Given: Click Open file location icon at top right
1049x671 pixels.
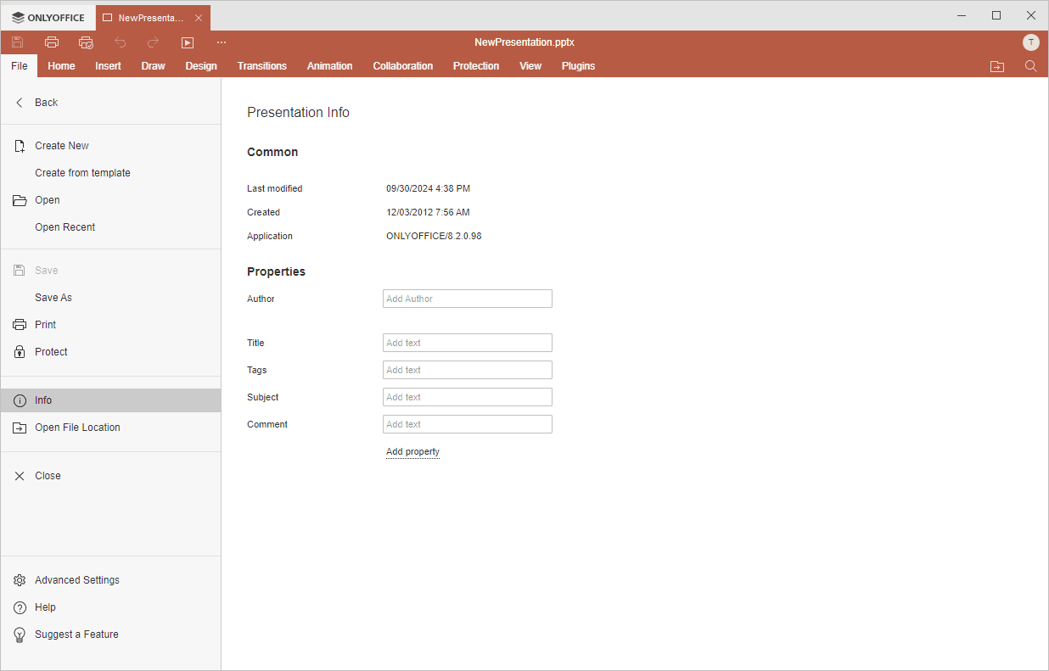Looking at the screenshot, I should [997, 66].
